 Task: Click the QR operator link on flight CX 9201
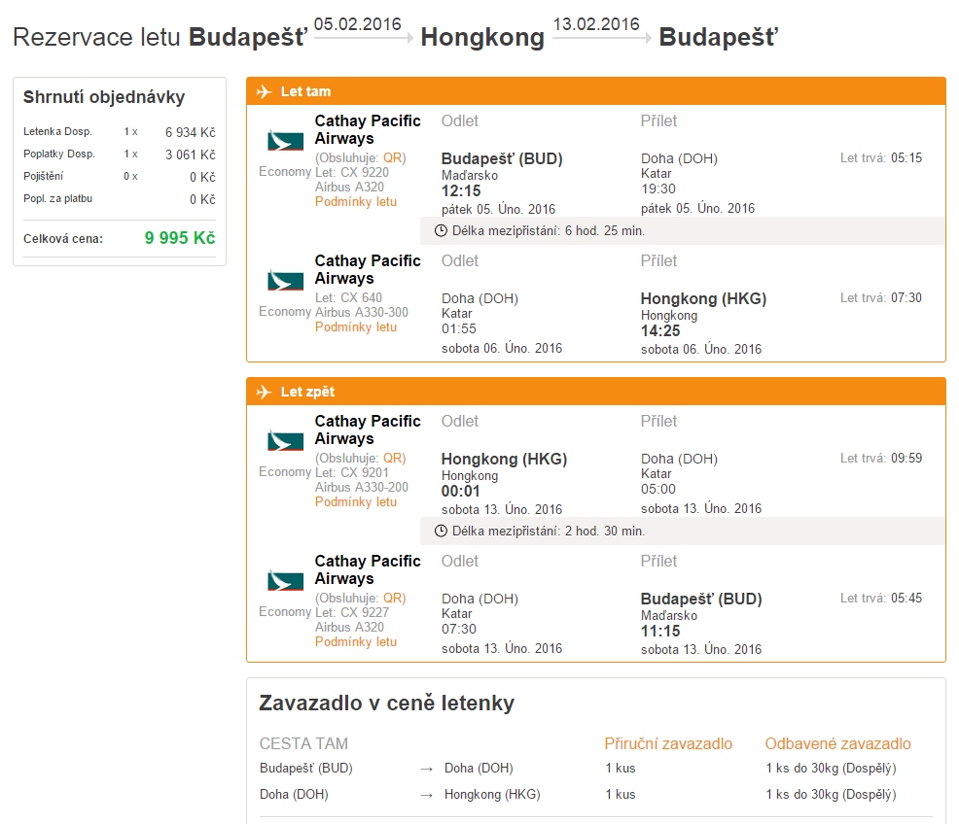pyautogui.click(x=393, y=458)
